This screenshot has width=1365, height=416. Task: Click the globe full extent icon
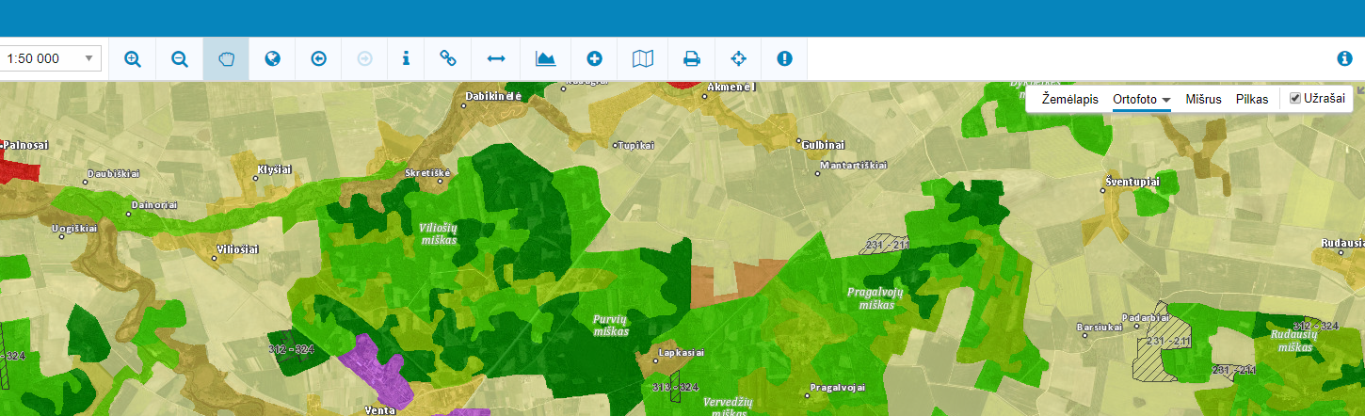(272, 58)
